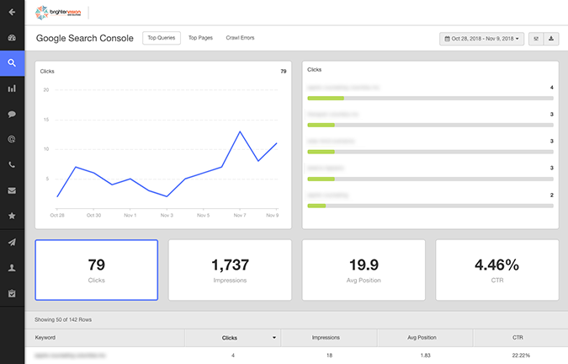Select the 4.46% CTR metric card
568x364 pixels.
pyautogui.click(x=497, y=270)
